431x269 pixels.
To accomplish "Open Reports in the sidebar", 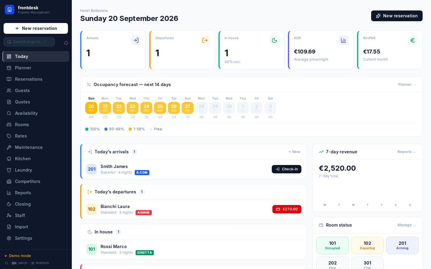I will [x=36, y=193].
